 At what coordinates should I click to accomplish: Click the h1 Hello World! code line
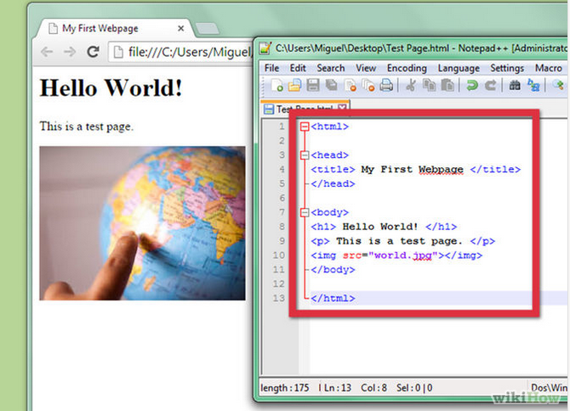384,227
